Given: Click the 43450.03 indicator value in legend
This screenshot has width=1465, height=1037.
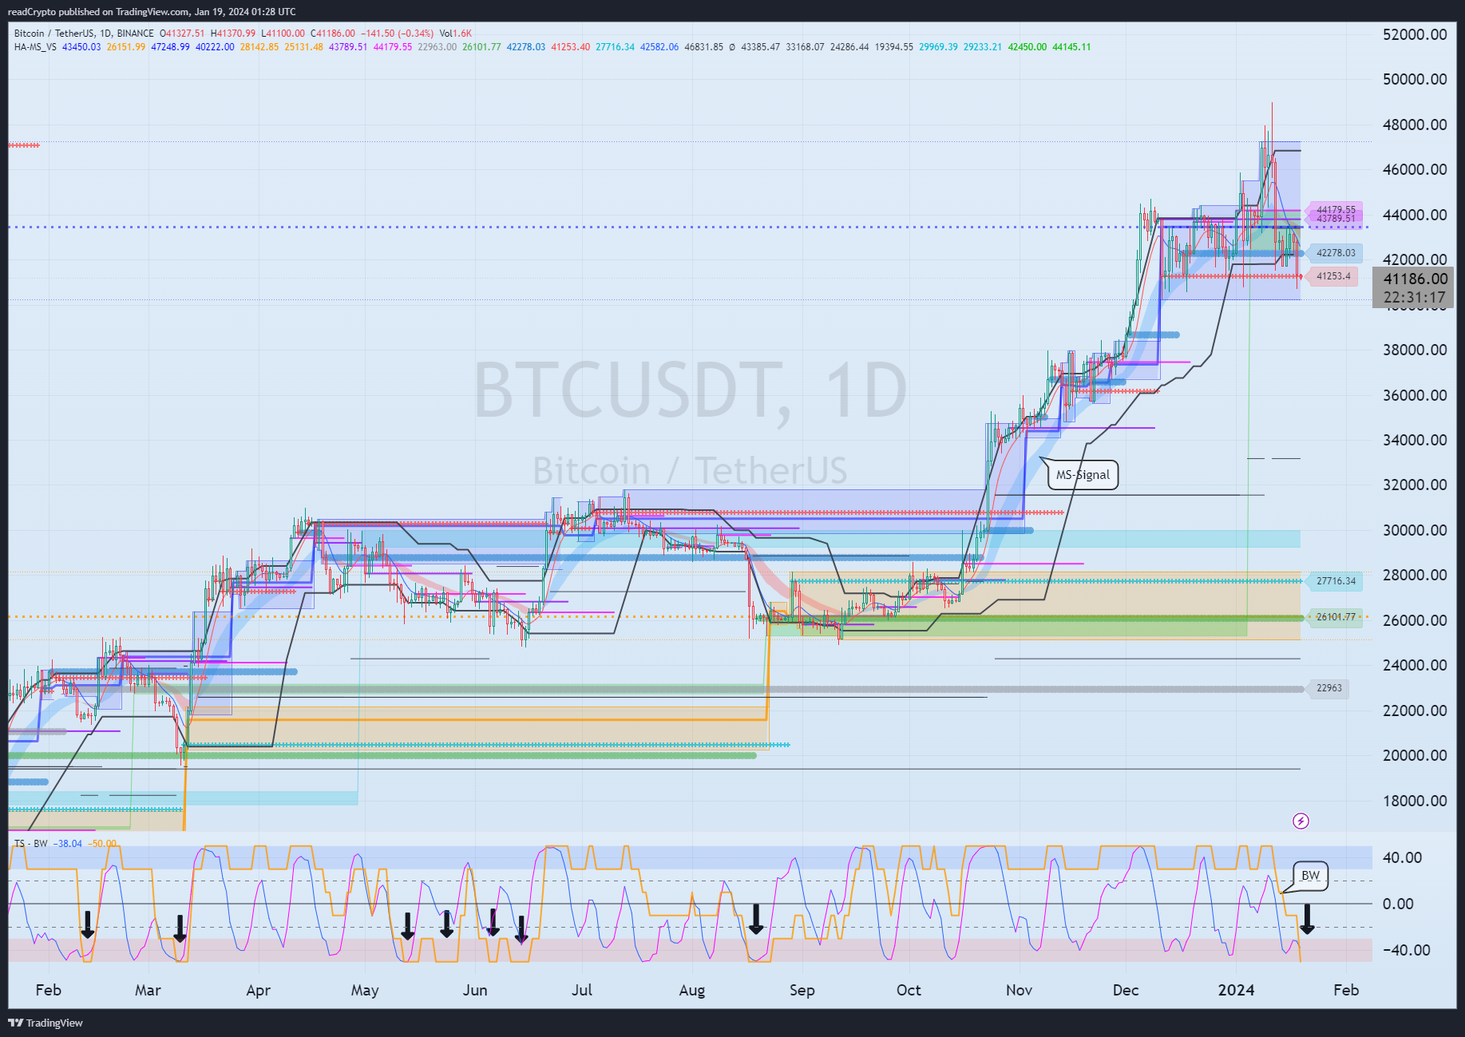Looking at the screenshot, I should point(81,47).
